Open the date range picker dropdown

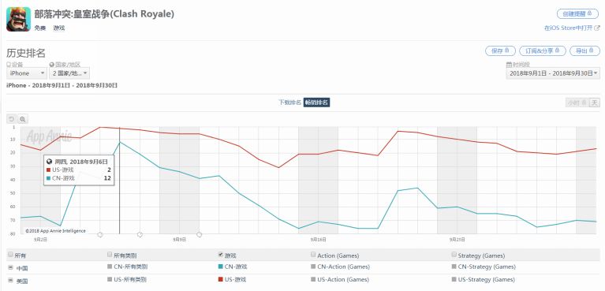[x=553, y=73]
